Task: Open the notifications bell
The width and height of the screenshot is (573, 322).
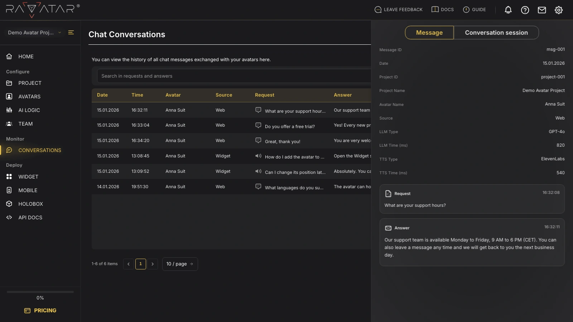Action: point(508,10)
